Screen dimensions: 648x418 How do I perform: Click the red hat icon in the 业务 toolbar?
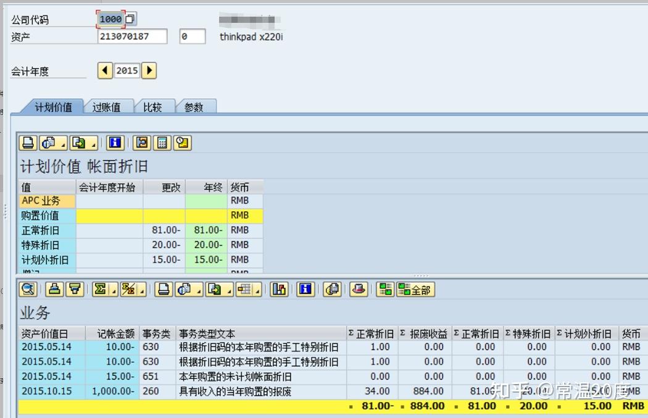(x=359, y=290)
